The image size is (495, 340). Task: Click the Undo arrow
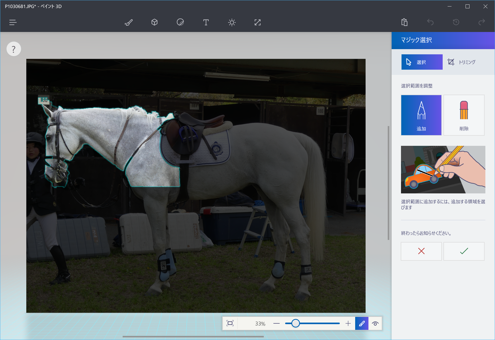430,22
